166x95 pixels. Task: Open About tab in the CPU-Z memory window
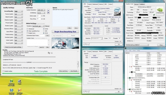110,52
